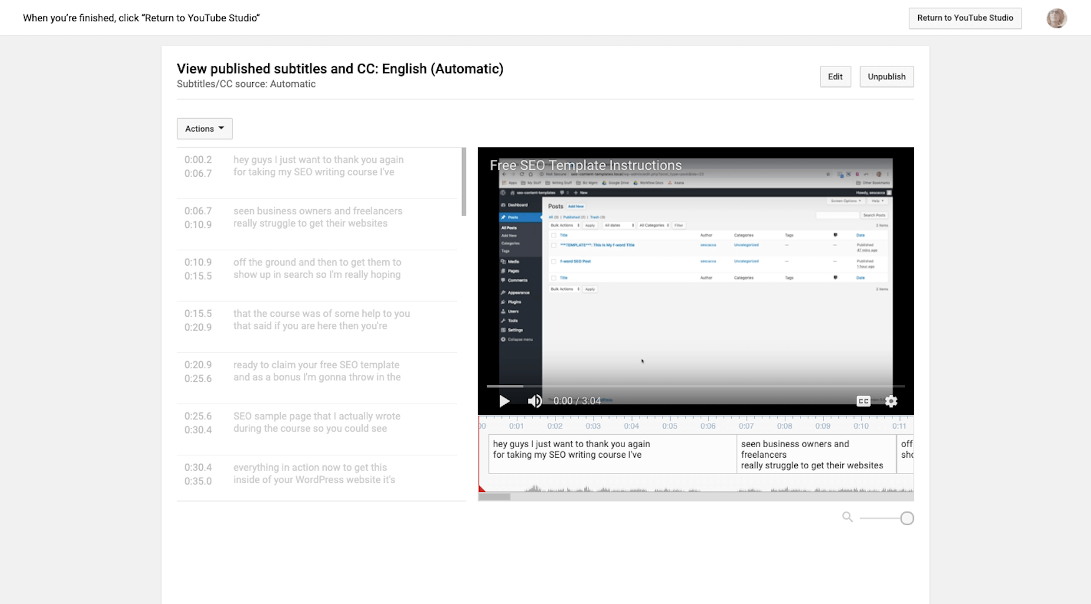Click the caption list vertical scrollbar
The image size is (1091, 604).
464,182
